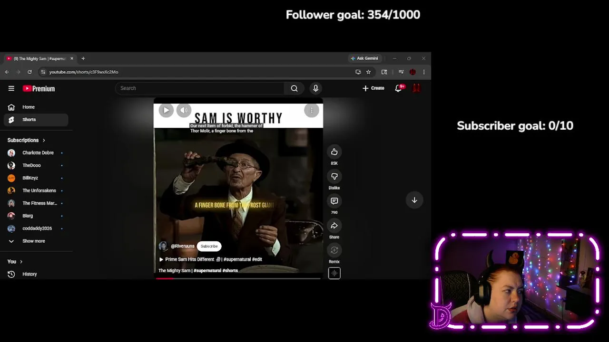Open the notifications bell
This screenshot has height=342, width=609.
399,88
